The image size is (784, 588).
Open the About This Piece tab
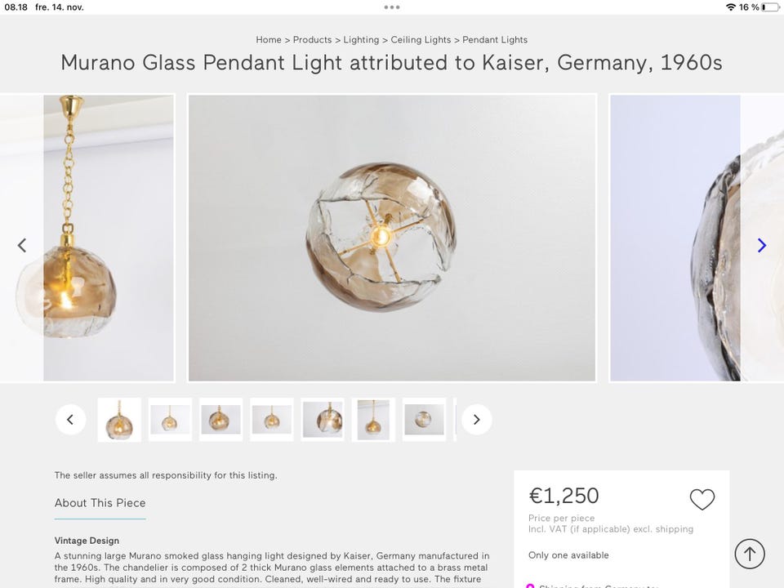(x=100, y=502)
